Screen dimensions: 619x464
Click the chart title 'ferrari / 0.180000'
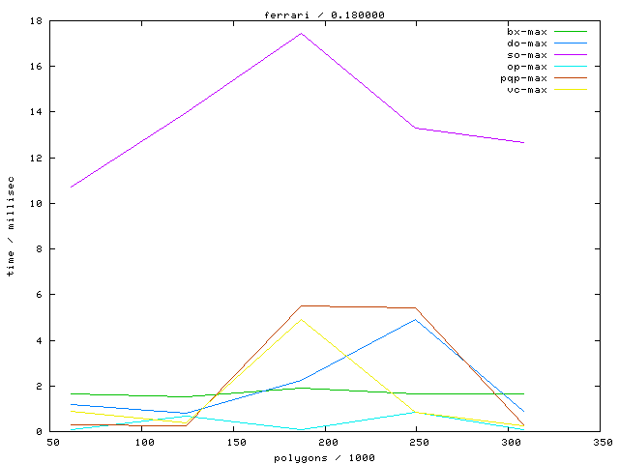pyautogui.click(x=309, y=14)
